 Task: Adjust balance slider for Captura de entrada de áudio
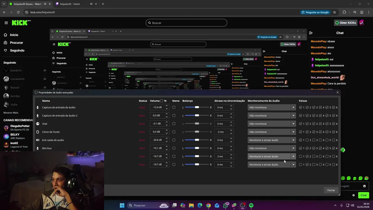pyautogui.click(x=197, y=107)
